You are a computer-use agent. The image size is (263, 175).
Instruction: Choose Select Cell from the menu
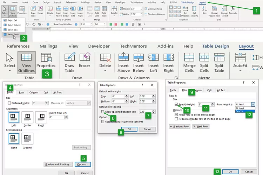12,20
